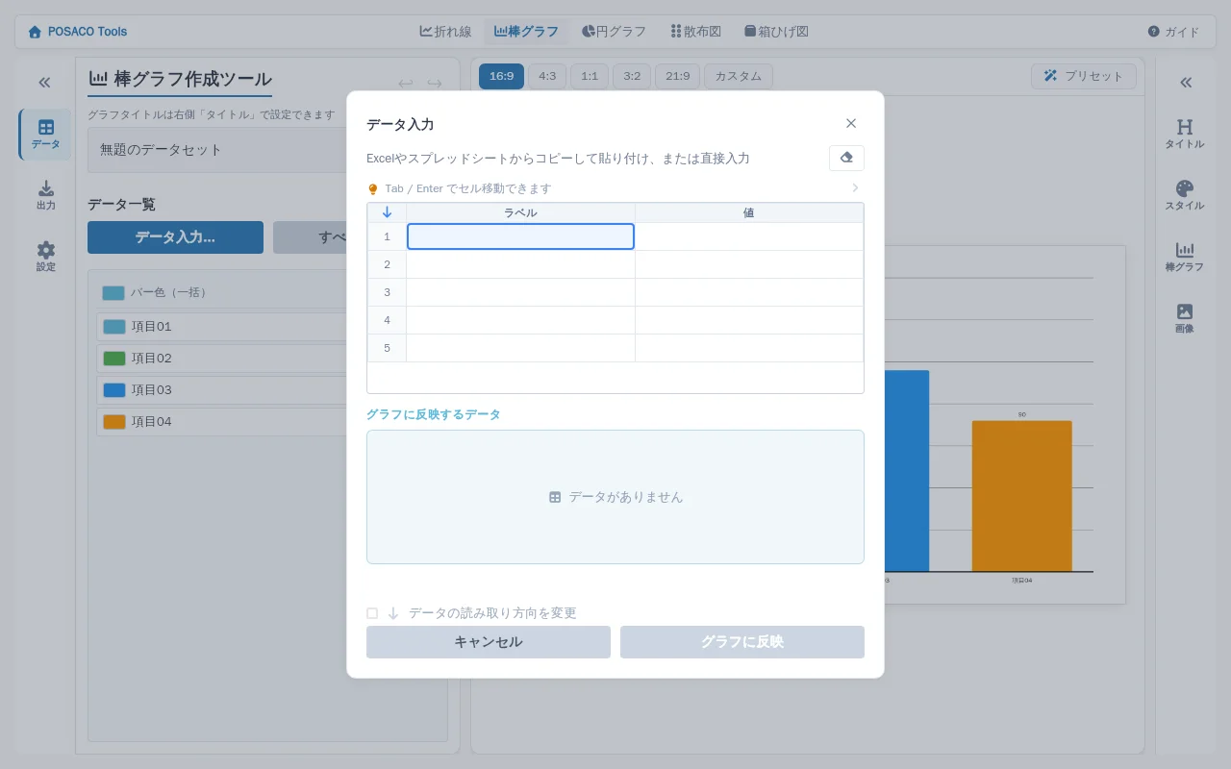
Task: Click the POSACO Tools home icon
Action: coord(34,31)
